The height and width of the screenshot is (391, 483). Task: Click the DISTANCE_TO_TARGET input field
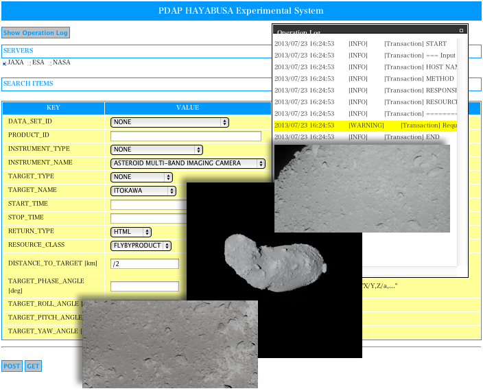coord(145,264)
